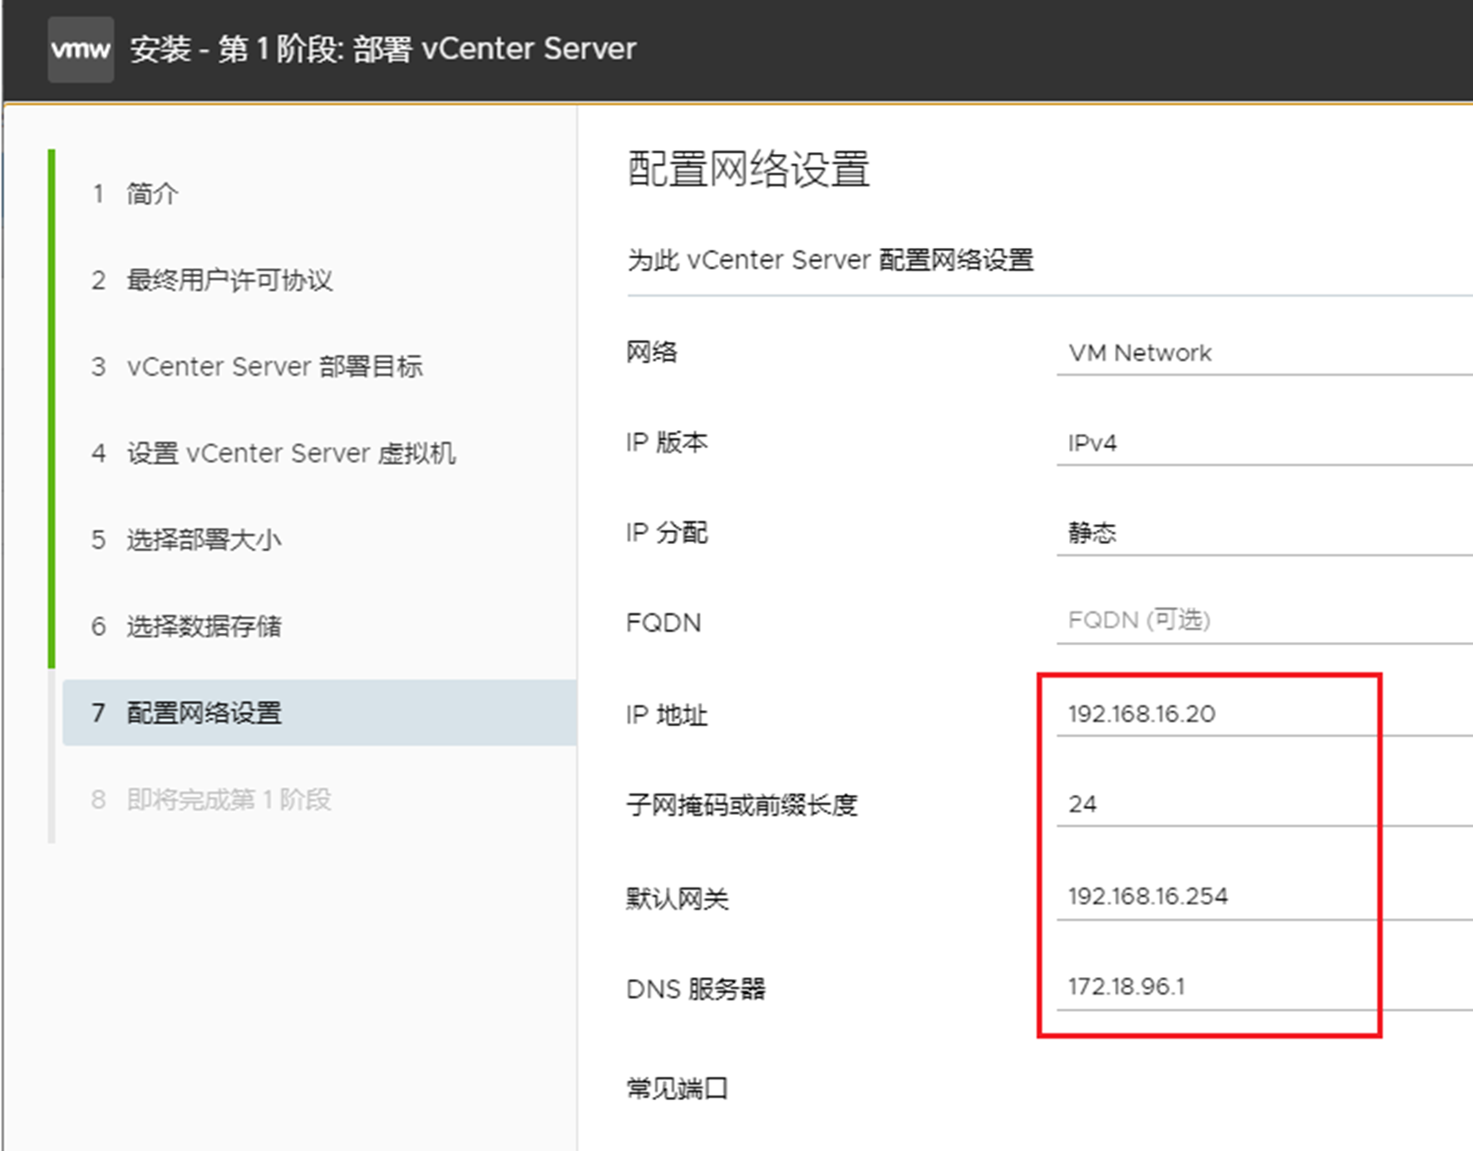The image size is (1473, 1151).
Task: Click the IP 分配 label
Action: tap(667, 533)
